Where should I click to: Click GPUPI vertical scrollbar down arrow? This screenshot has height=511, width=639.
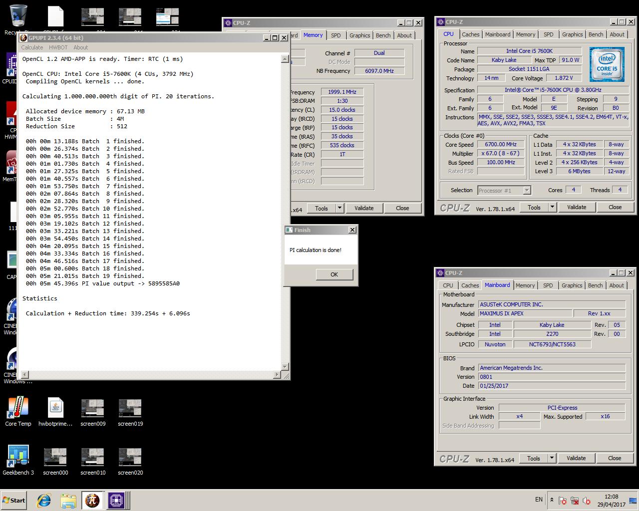coord(285,366)
